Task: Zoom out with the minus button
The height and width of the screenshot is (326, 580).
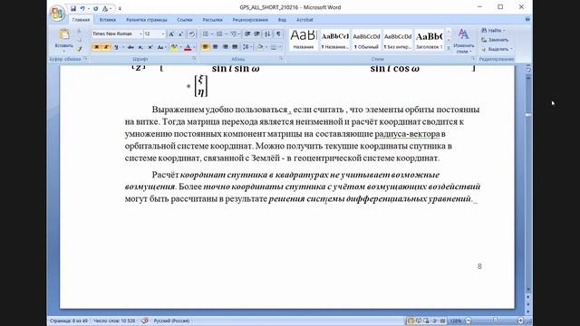Action: click(x=469, y=321)
